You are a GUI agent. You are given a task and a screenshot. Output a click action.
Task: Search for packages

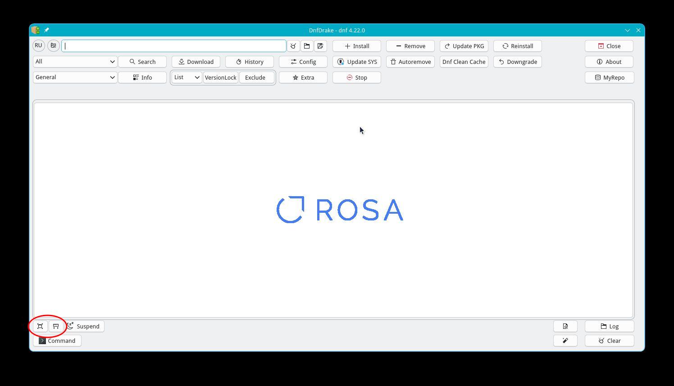coord(142,62)
